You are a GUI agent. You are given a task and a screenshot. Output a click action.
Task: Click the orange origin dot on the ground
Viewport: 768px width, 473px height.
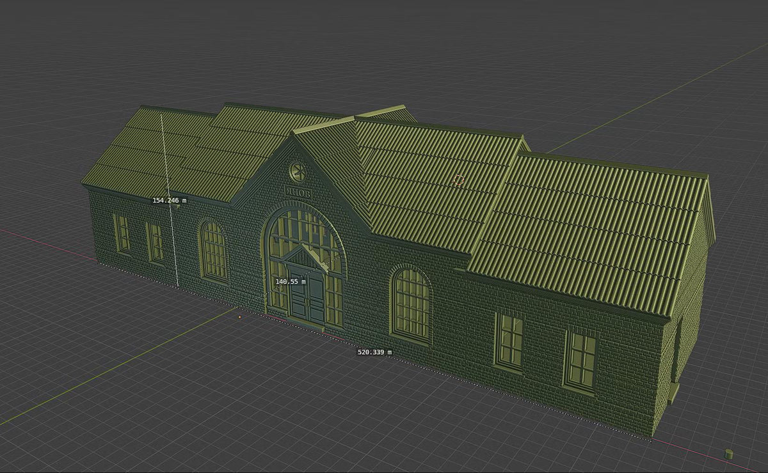pos(240,316)
